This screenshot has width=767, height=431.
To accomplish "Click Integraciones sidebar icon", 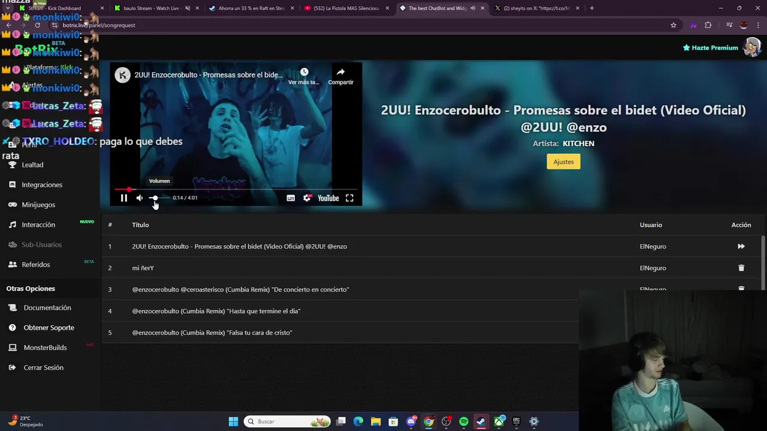I will coord(12,184).
